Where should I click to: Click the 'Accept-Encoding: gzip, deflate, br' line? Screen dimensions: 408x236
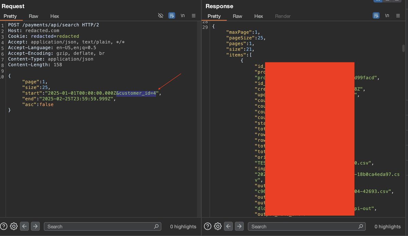[56, 53]
